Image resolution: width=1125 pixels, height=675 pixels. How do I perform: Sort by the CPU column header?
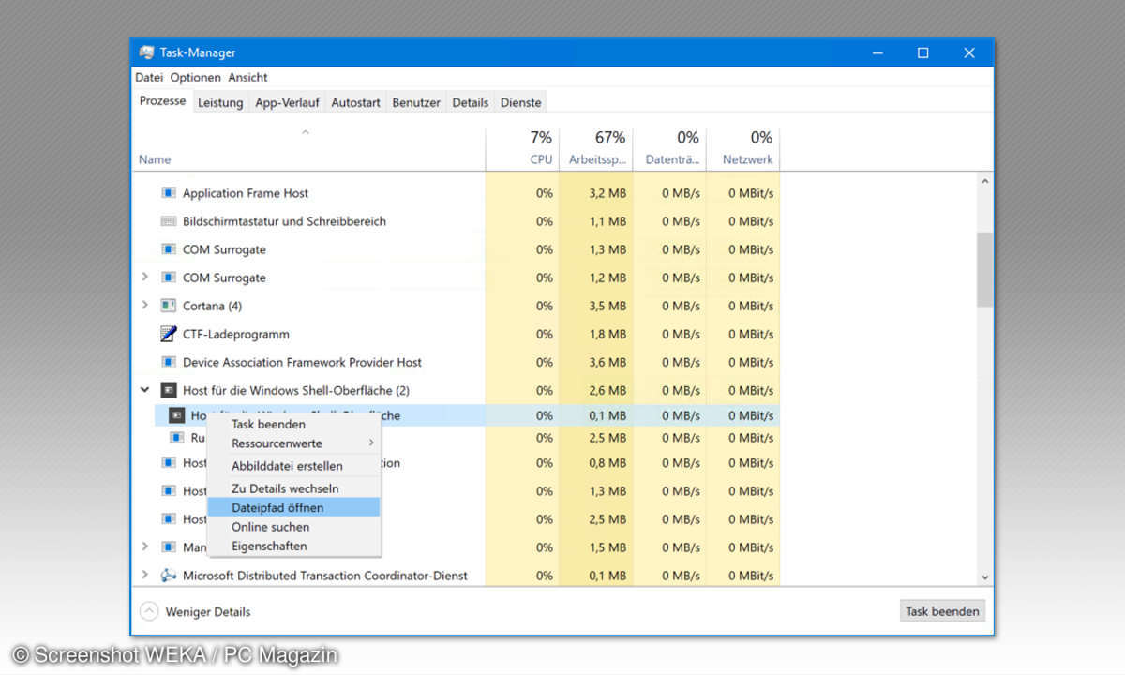(x=522, y=148)
